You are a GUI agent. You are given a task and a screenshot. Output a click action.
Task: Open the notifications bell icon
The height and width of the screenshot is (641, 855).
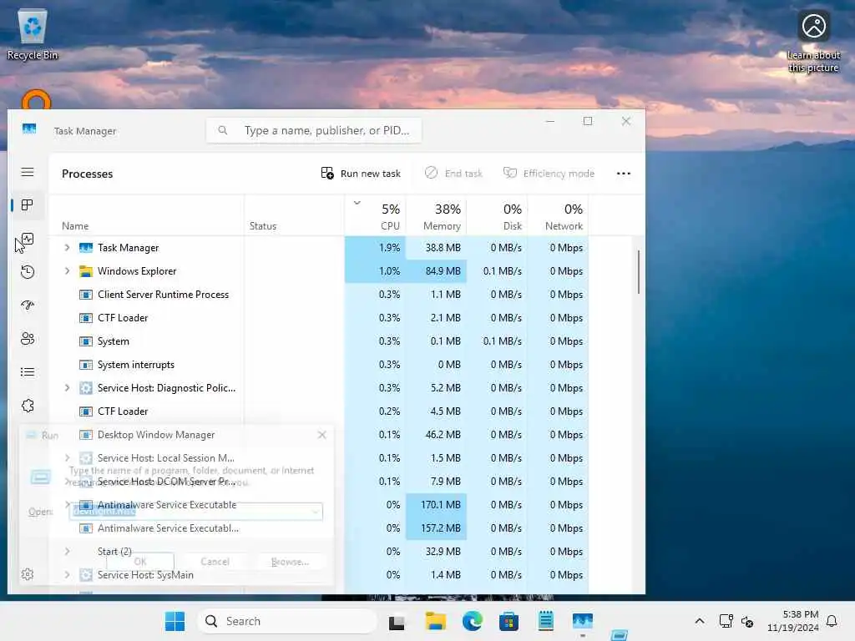pos(832,621)
